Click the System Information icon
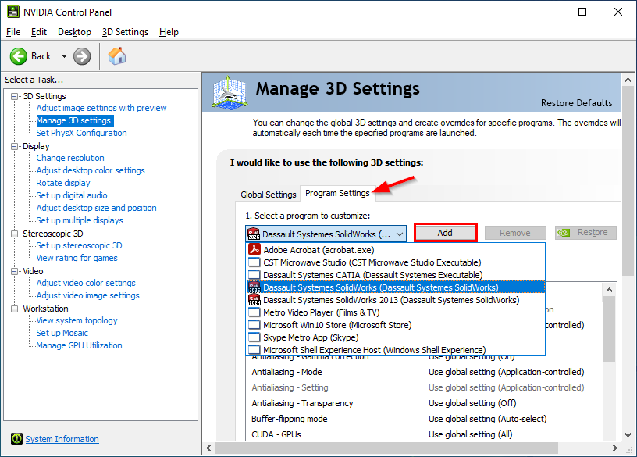 16,439
